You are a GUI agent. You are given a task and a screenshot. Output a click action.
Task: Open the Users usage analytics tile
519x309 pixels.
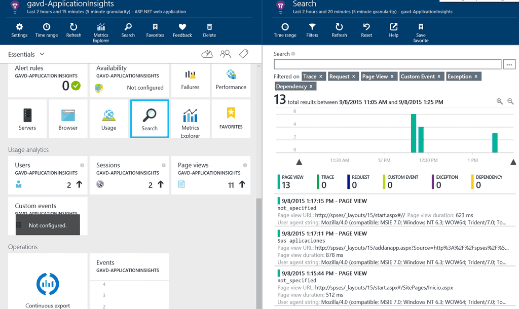coord(48,175)
